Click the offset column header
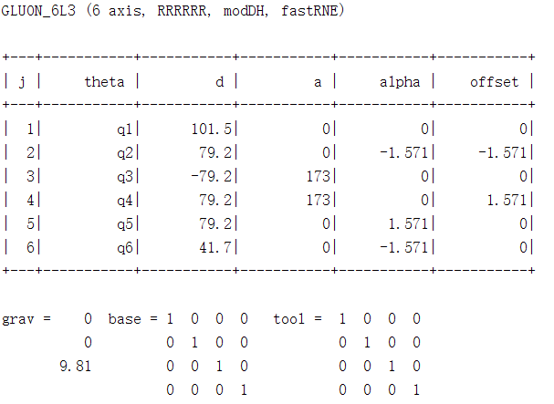This screenshot has height=404, width=554. coord(493,81)
